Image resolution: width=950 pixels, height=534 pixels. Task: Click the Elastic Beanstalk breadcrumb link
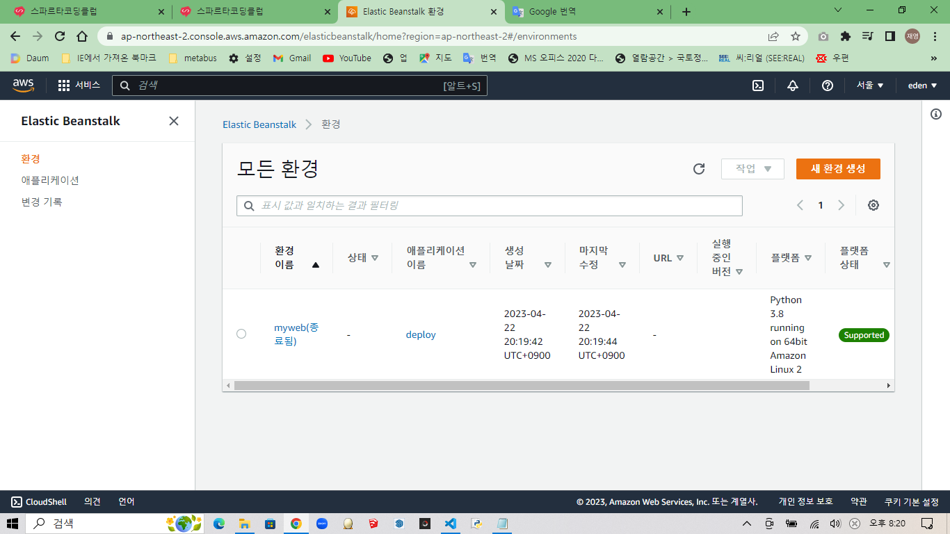[x=259, y=124]
